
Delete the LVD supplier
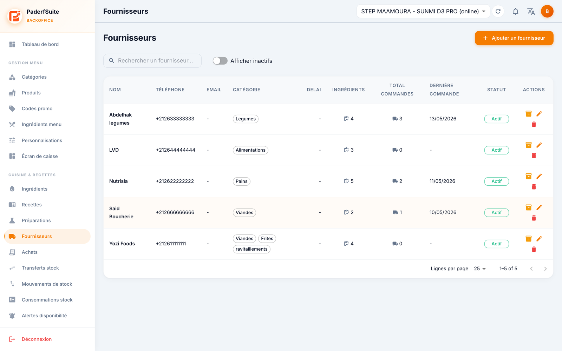534,155
